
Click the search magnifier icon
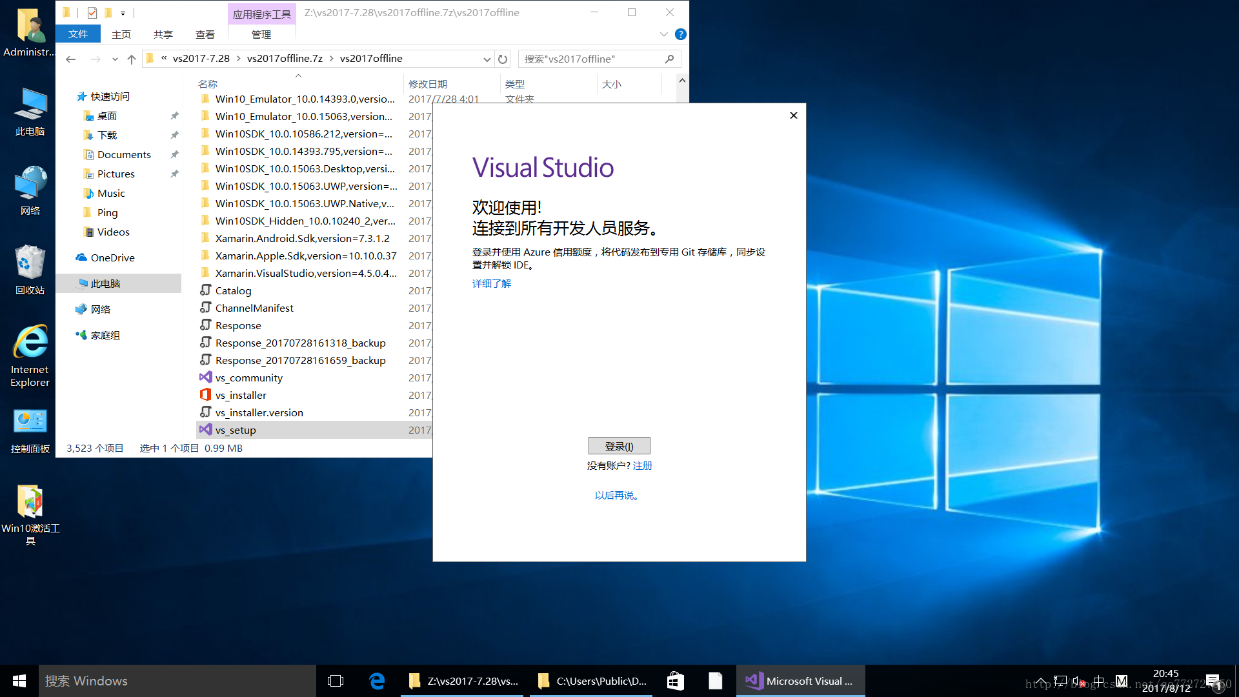tap(670, 59)
